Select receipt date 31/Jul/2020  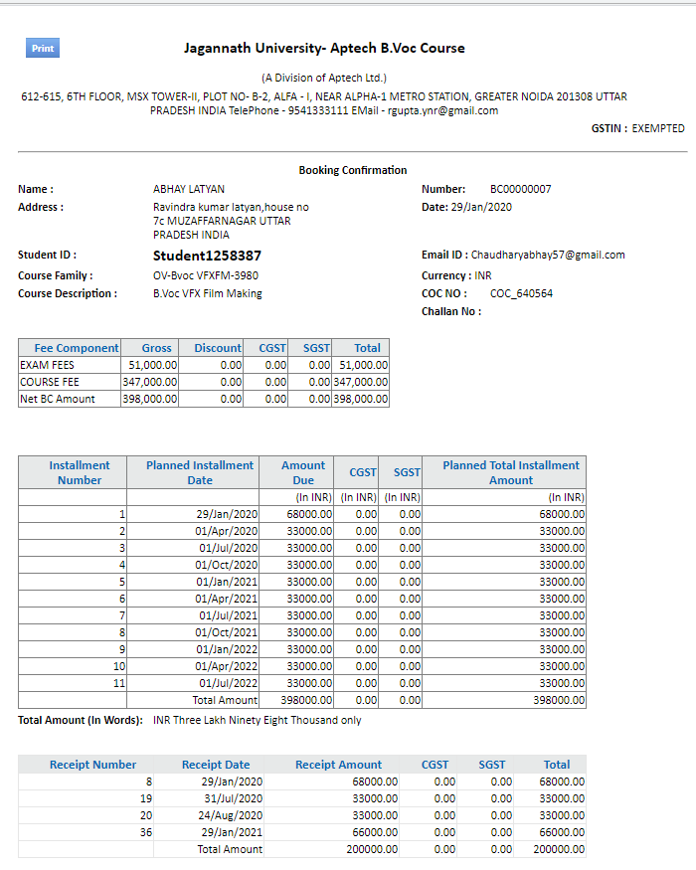[233, 799]
